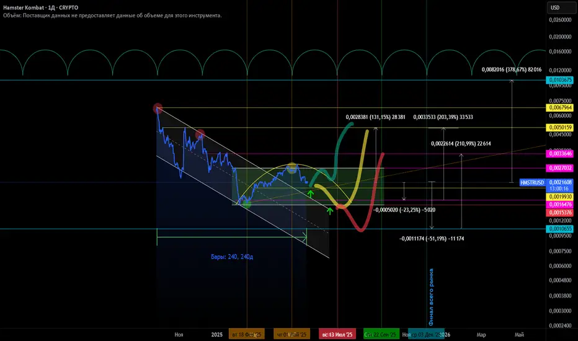578x341 pixels.
Task: Select the cyan 0,0010655 price label
Action: coord(559,229)
